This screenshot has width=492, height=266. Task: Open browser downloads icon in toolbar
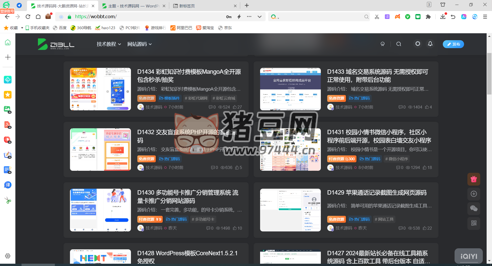443,17
